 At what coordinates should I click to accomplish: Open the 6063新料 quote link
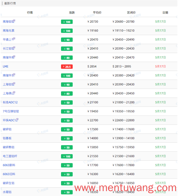9,165
